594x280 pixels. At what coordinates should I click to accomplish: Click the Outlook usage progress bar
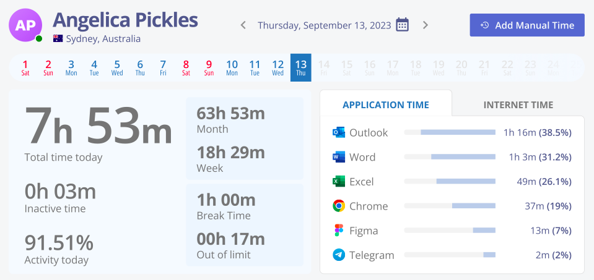click(450, 132)
